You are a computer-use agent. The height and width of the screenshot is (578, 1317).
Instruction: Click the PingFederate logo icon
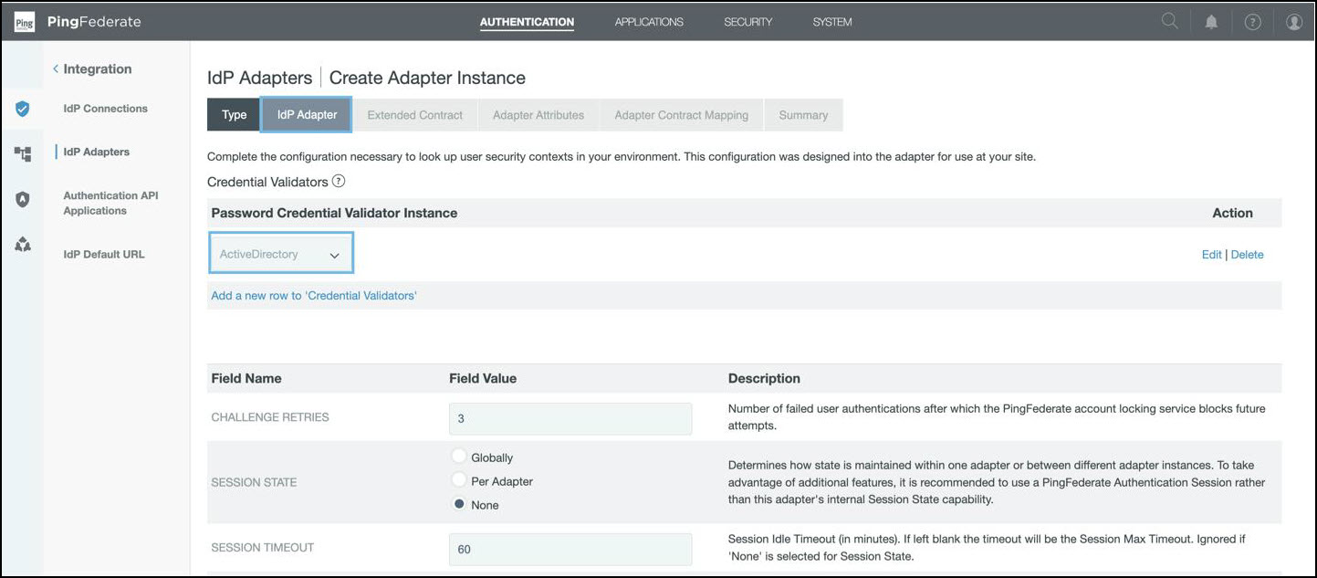[x=25, y=22]
